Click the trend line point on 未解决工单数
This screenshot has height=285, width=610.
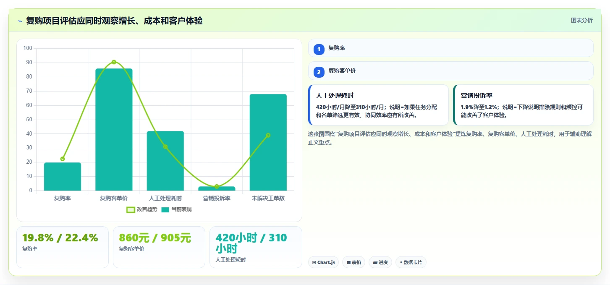coord(268,135)
